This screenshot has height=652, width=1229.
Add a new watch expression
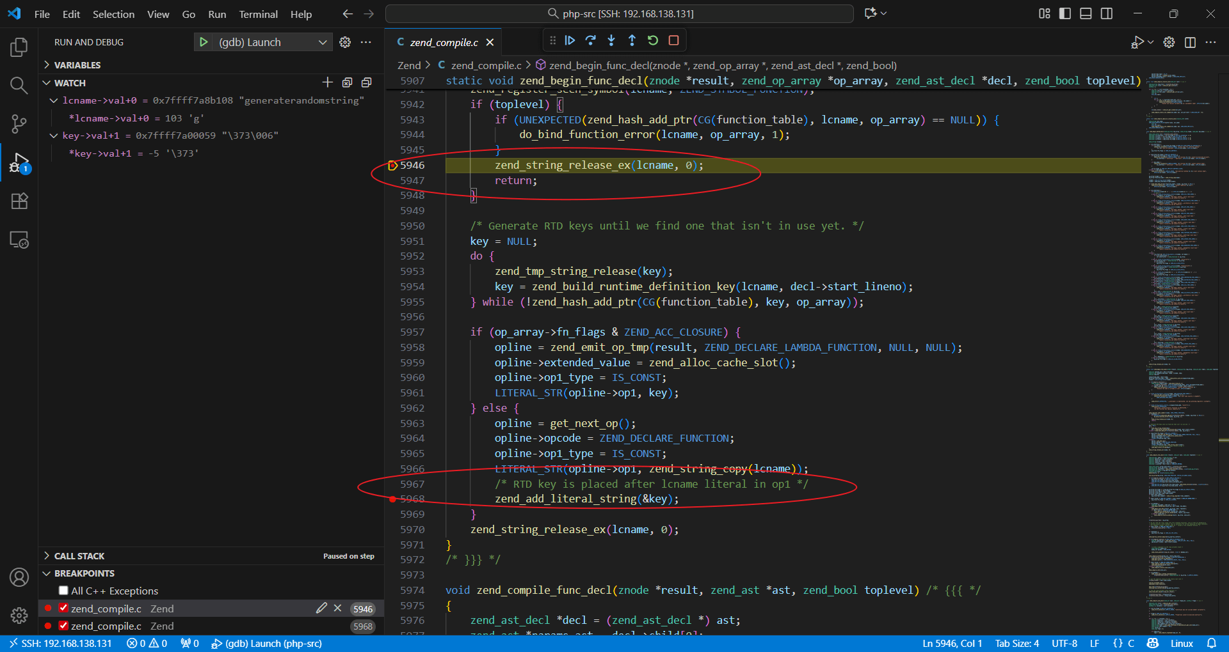(328, 82)
